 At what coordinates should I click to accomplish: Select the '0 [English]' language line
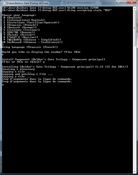(x=13, y=17)
